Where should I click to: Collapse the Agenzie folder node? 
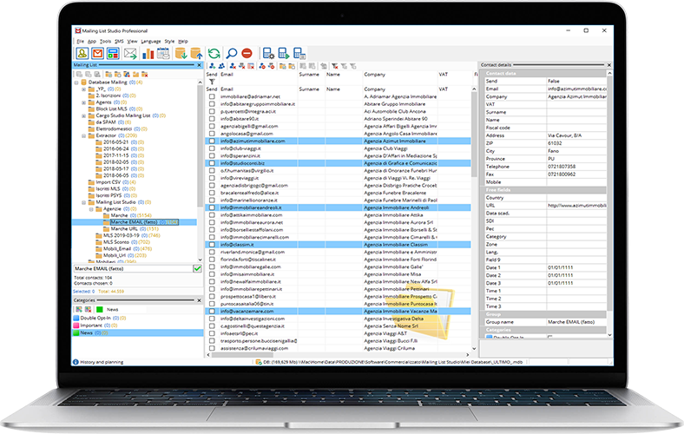[91, 209]
